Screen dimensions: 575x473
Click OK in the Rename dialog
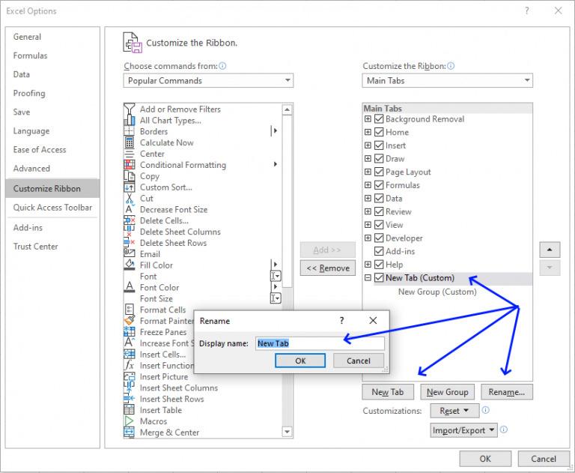(300, 361)
